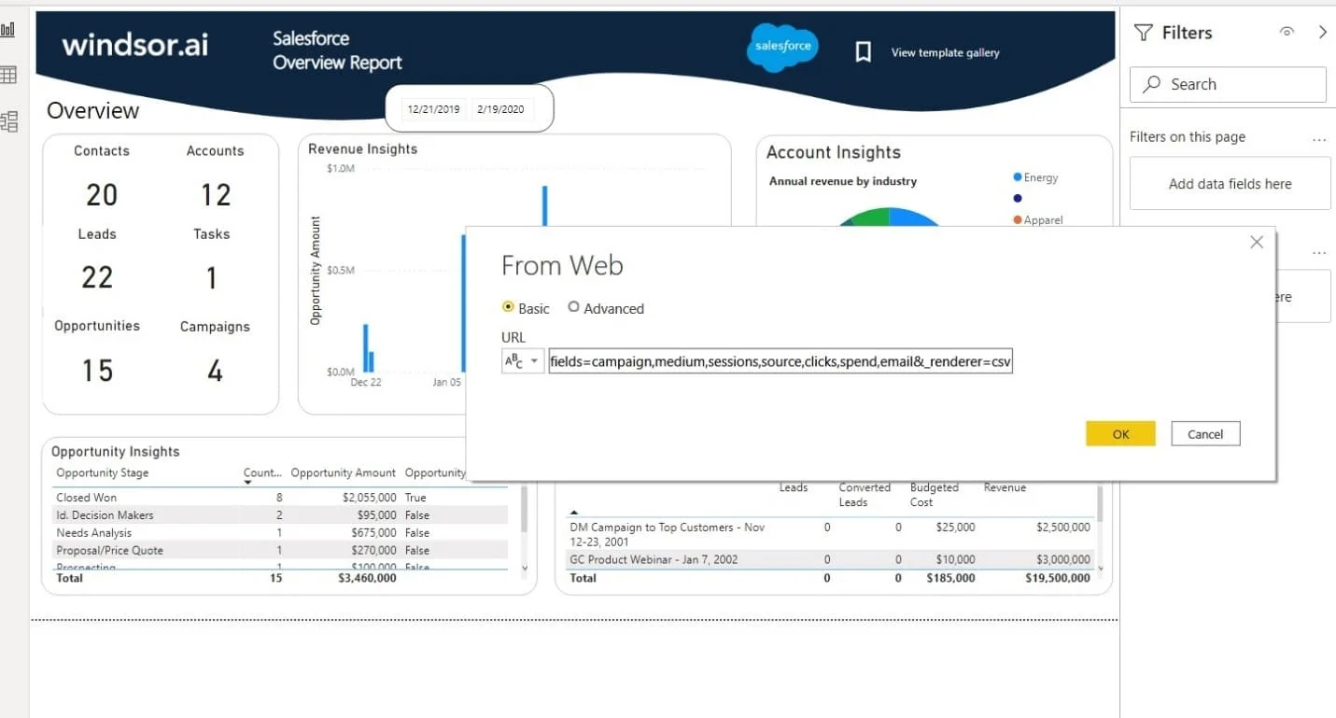Select the Id. Decision Makers row
1336x718 pixels.
click(281, 515)
